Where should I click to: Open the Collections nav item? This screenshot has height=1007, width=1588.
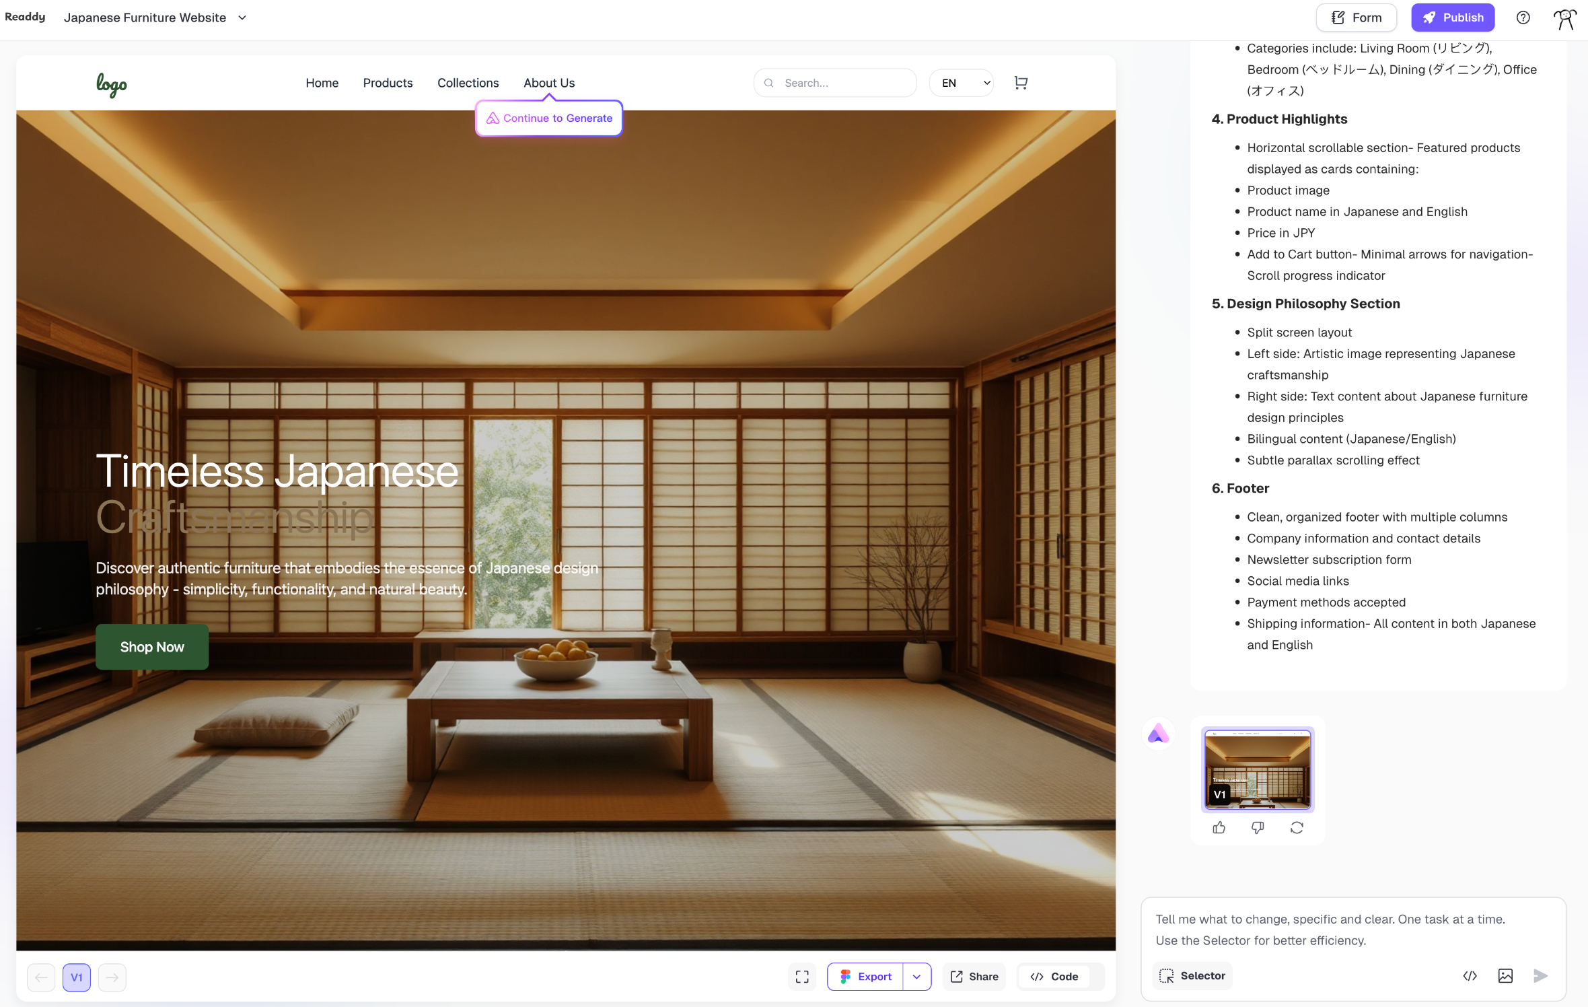click(x=468, y=83)
